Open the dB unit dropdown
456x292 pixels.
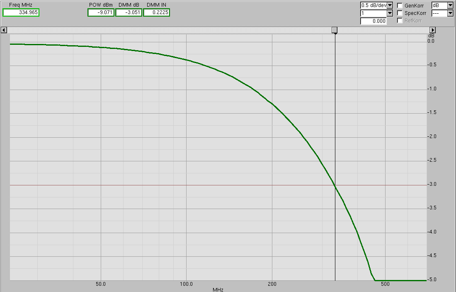(450, 5)
